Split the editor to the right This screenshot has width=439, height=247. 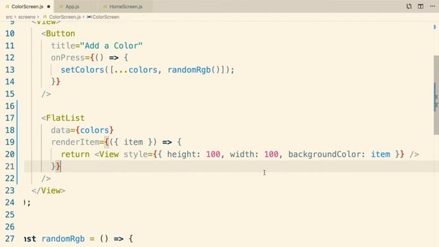tap(420, 6)
